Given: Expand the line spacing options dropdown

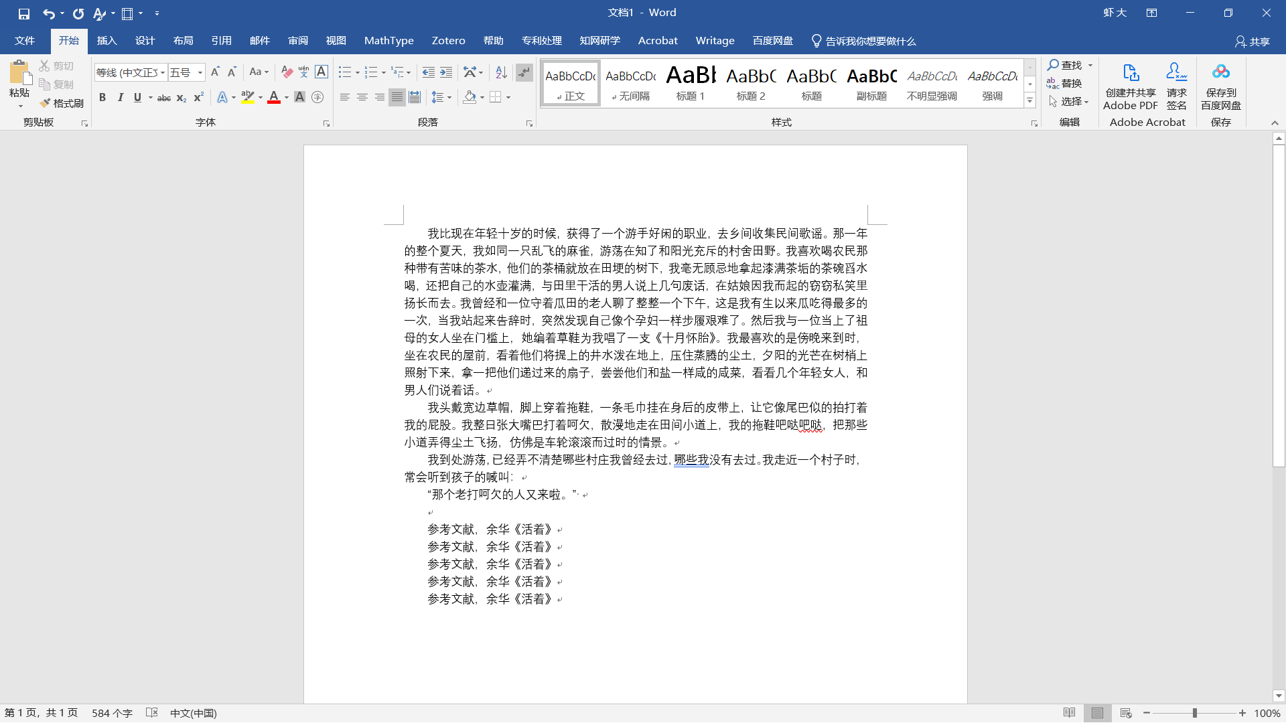Looking at the screenshot, I should tap(449, 98).
